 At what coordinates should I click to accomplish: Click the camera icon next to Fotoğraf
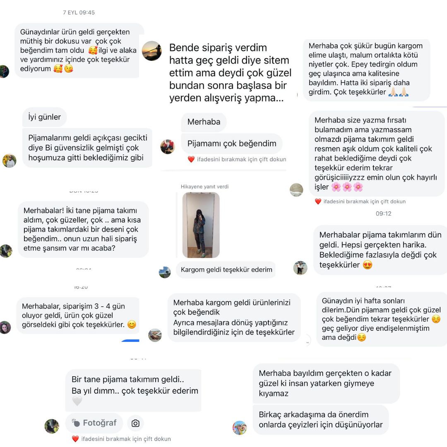click(135, 423)
